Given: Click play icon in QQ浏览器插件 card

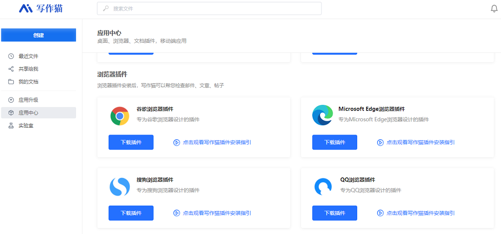Looking at the screenshot, I should click(380, 213).
